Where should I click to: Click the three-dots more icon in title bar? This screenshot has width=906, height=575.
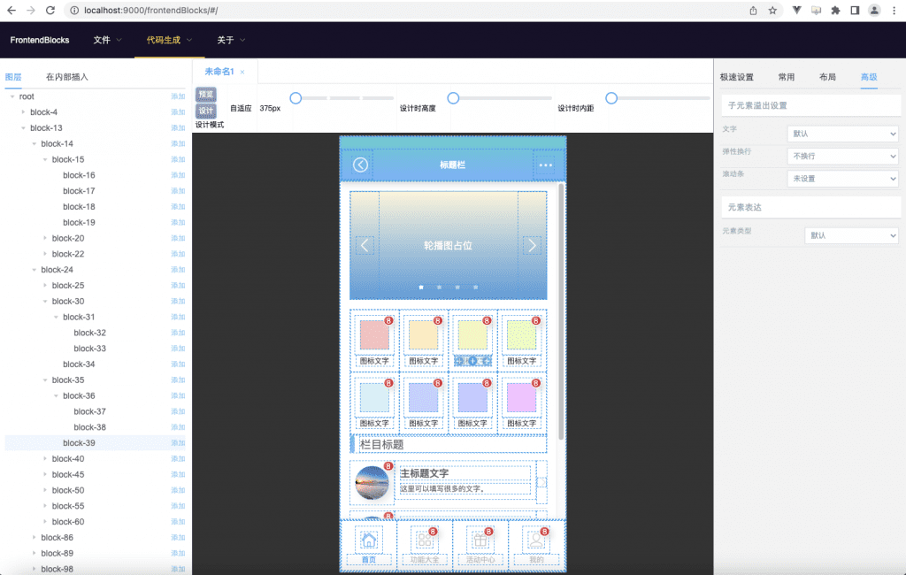[x=545, y=165]
